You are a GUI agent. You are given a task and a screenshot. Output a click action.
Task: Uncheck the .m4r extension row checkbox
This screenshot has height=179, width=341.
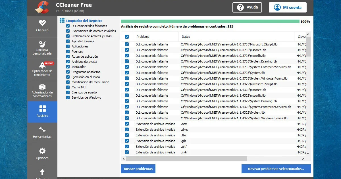[x=127, y=152]
